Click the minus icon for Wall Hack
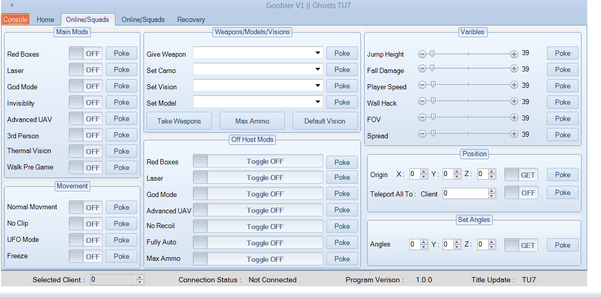 pos(422,101)
